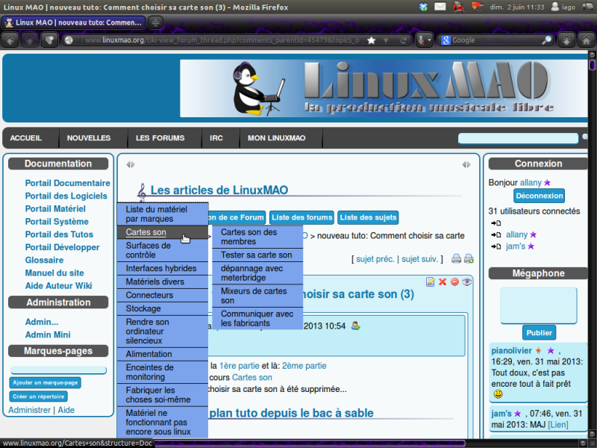Collapse the left column with the arrows icon
Viewport: 597px width, 448px height.
tap(130, 164)
